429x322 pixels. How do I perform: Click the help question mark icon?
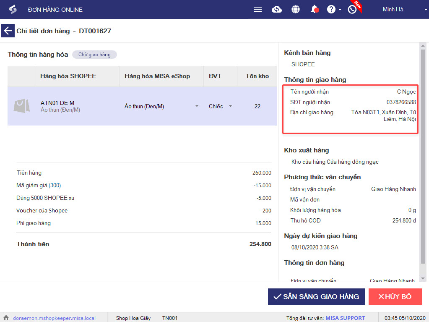click(331, 10)
